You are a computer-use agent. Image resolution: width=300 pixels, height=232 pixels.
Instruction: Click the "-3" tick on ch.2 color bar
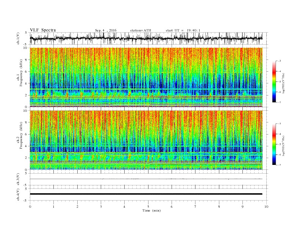click(280, 124)
